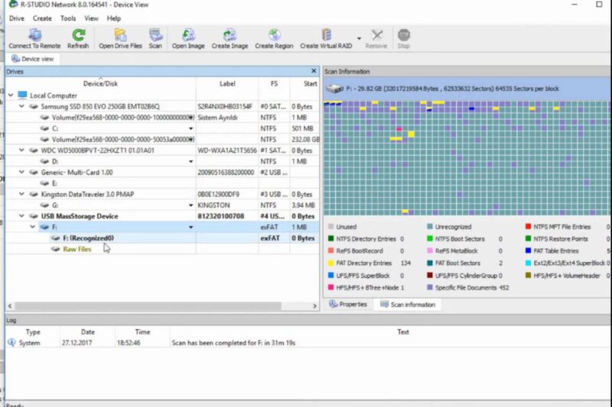Click the Open Image icon
Image resolution: width=612 pixels, height=407 pixels.
coord(188,35)
